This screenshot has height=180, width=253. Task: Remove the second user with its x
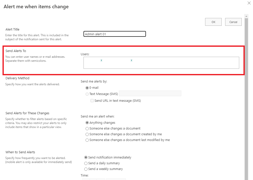click(x=131, y=60)
